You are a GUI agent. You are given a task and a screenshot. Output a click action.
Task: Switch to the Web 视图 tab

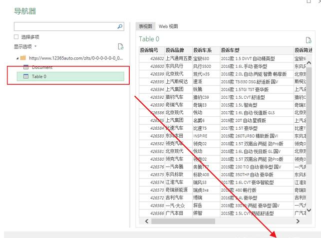coord(168,26)
